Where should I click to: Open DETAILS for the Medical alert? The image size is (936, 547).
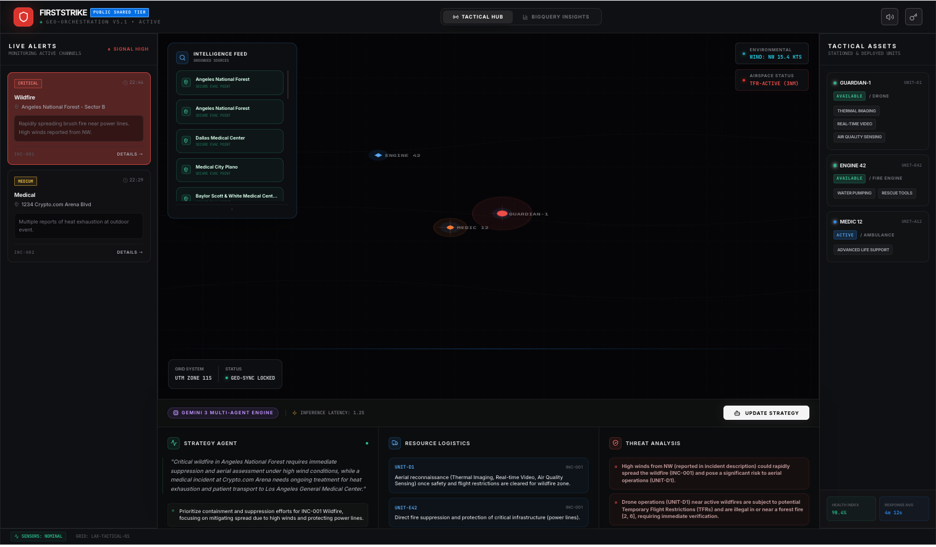130,253
